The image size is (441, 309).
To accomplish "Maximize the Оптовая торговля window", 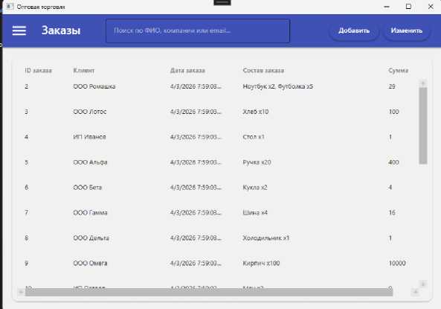I will pyautogui.click(x=409, y=7).
